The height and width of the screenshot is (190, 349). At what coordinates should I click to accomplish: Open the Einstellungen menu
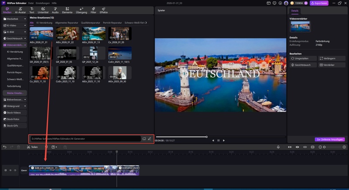click(x=43, y=3)
